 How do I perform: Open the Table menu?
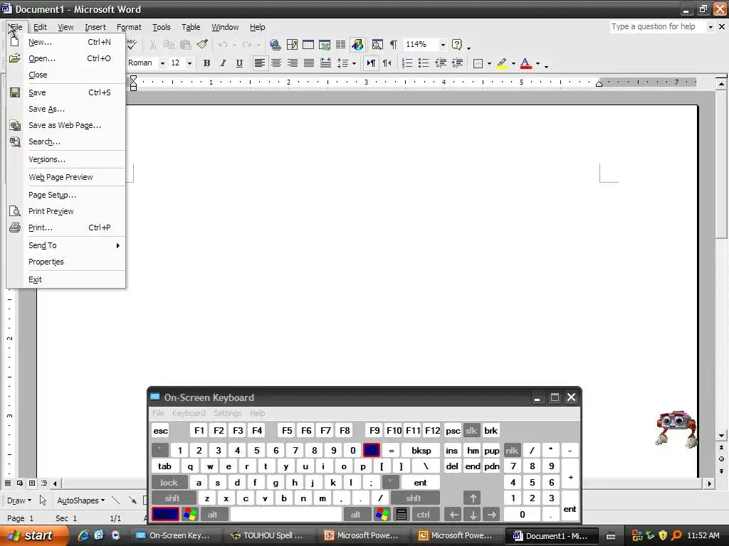pos(191,27)
